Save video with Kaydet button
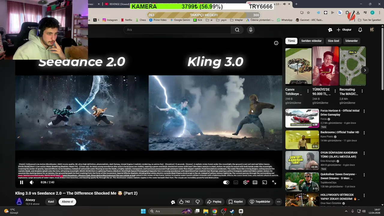384x216 pixels. (x=235, y=202)
